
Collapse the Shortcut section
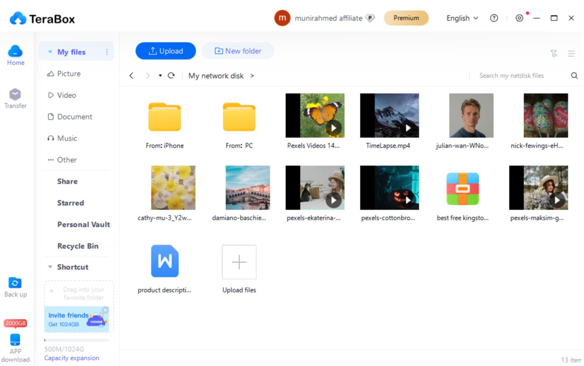pyautogui.click(x=50, y=267)
